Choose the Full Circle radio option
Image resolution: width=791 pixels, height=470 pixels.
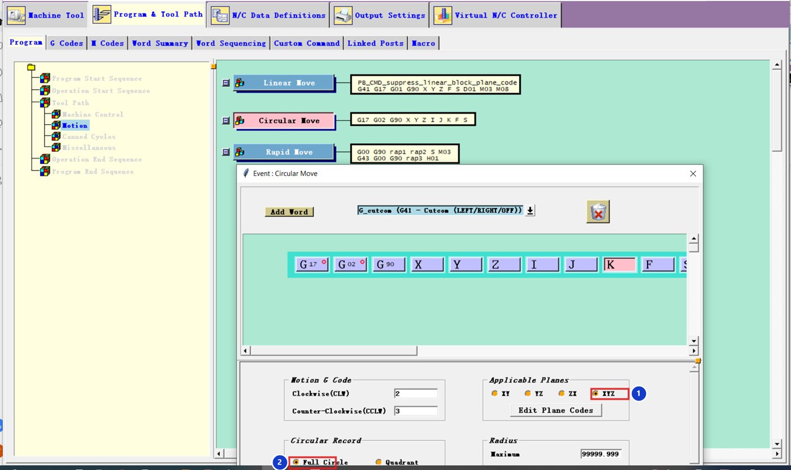[296, 462]
